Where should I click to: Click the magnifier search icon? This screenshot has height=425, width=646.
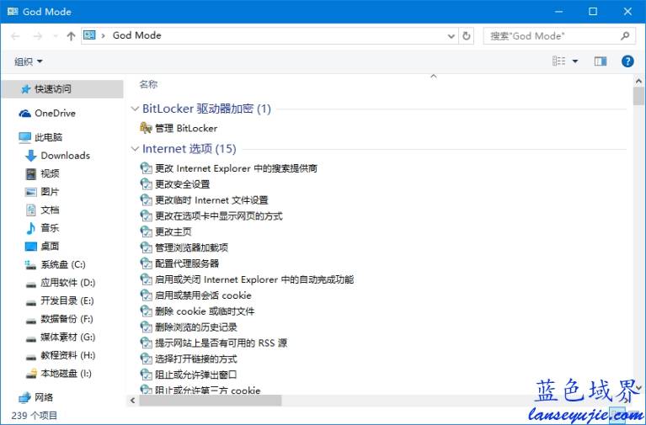(x=625, y=36)
